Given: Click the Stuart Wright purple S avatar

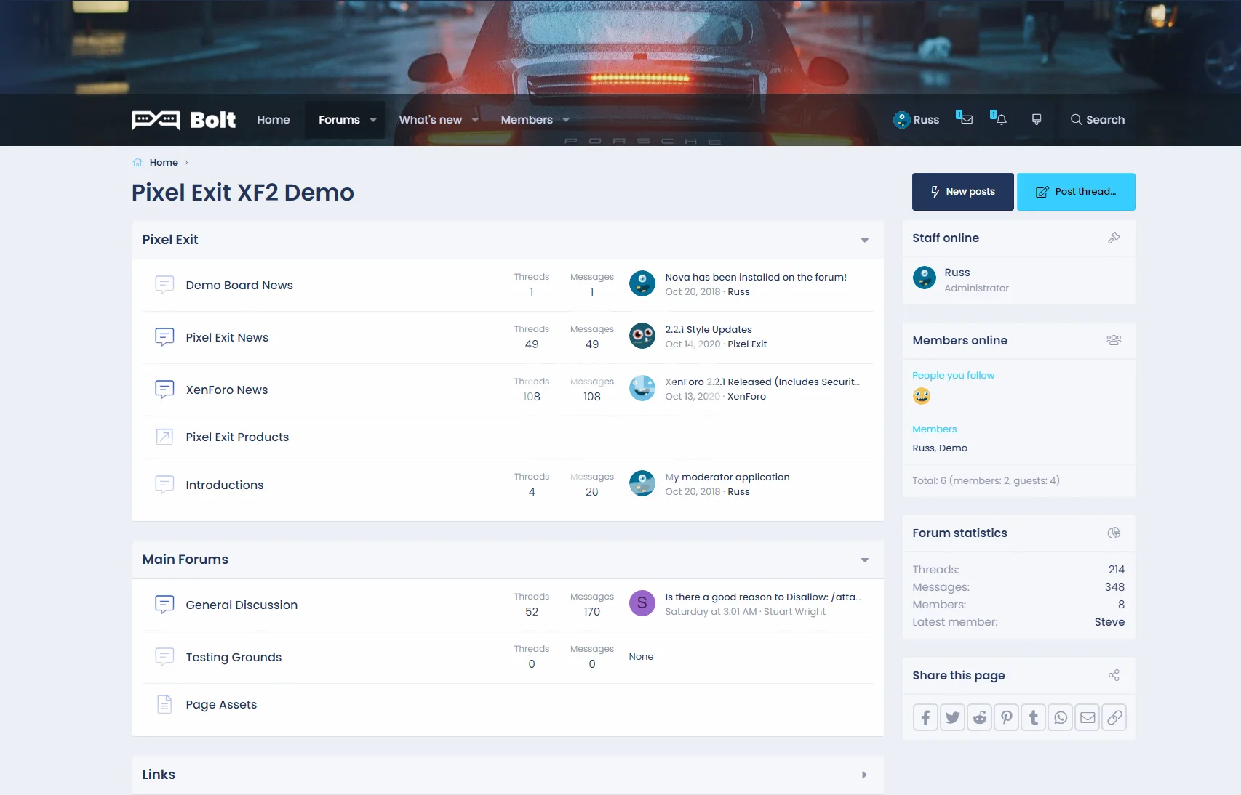Looking at the screenshot, I should 642,603.
